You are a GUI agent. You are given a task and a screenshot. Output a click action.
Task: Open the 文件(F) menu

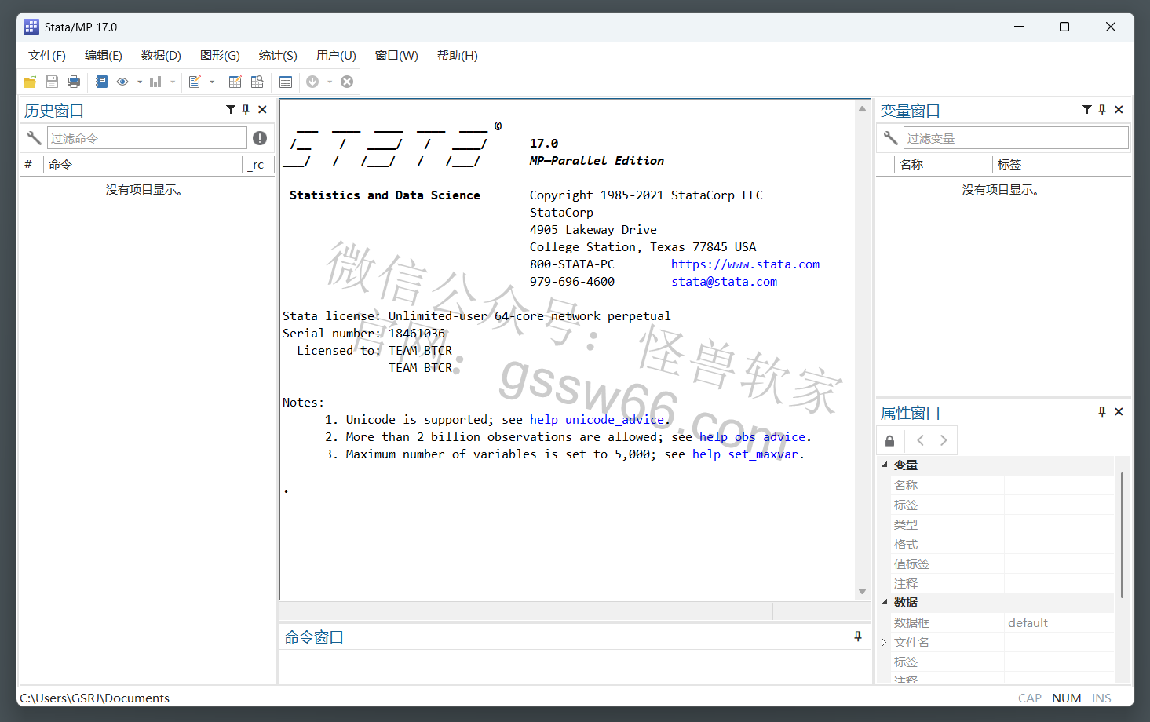[x=47, y=56]
